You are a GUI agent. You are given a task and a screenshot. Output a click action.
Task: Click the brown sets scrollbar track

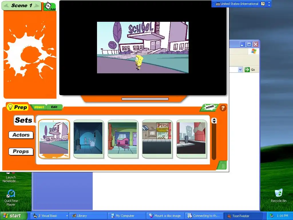click(214, 142)
